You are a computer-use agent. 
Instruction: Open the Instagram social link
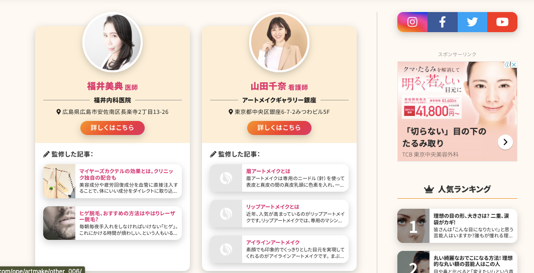(x=412, y=22)
